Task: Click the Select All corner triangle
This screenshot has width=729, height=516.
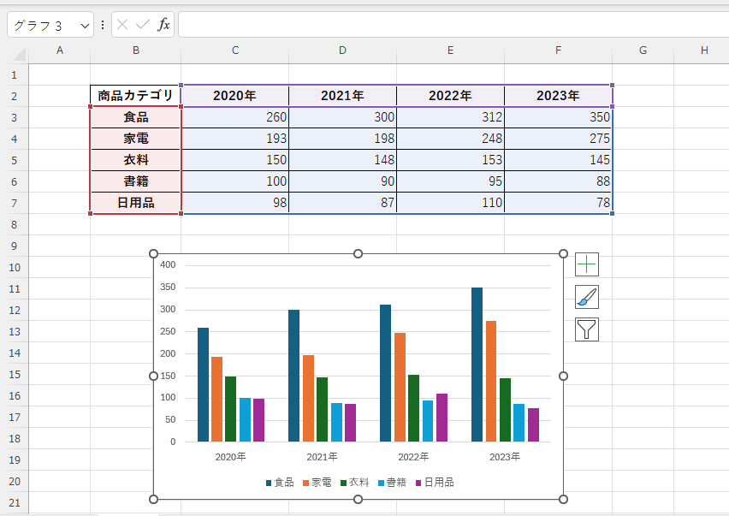Action: coord(19,54)
